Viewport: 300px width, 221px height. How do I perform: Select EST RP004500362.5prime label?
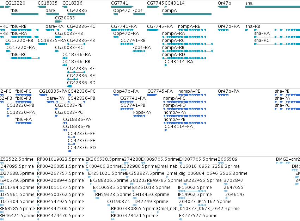pyautogui.click(x=60, y=195)
